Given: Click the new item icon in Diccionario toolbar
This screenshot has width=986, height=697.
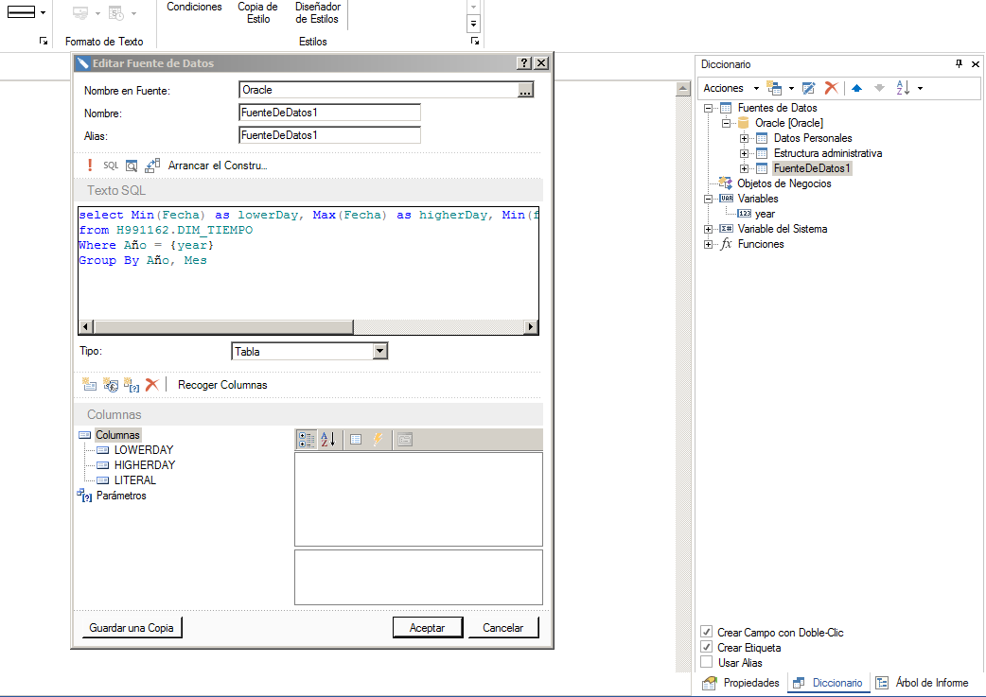Looking at the screenshot, I should click(774, 88).
